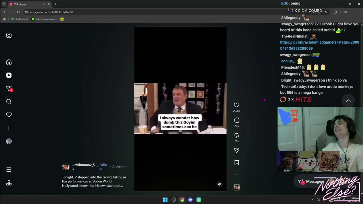
Task: Open a new browser tab
Action: point(56,4)
